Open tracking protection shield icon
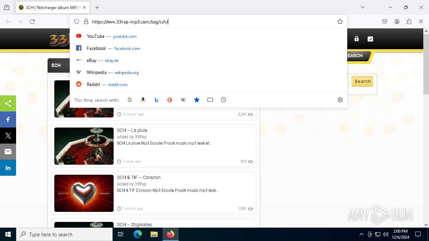This screenshot has height=241, width=429. pyautogui.click(x=77, y=21)
